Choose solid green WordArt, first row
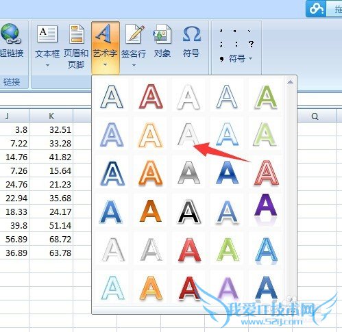Viewport: 342px width, 332px height. (x=266, y=97)
